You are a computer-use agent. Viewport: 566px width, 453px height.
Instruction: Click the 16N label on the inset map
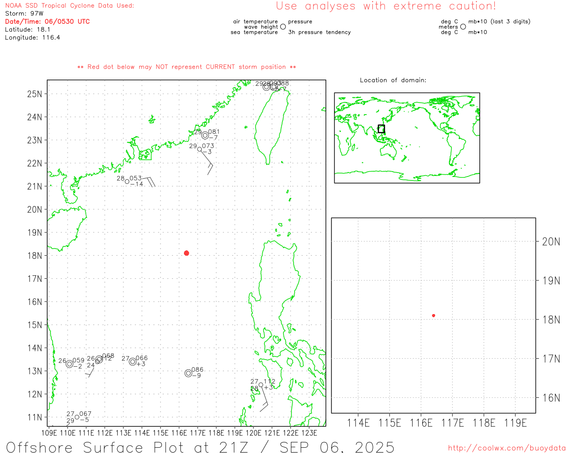pyautogui.click(x=551, y=398)
